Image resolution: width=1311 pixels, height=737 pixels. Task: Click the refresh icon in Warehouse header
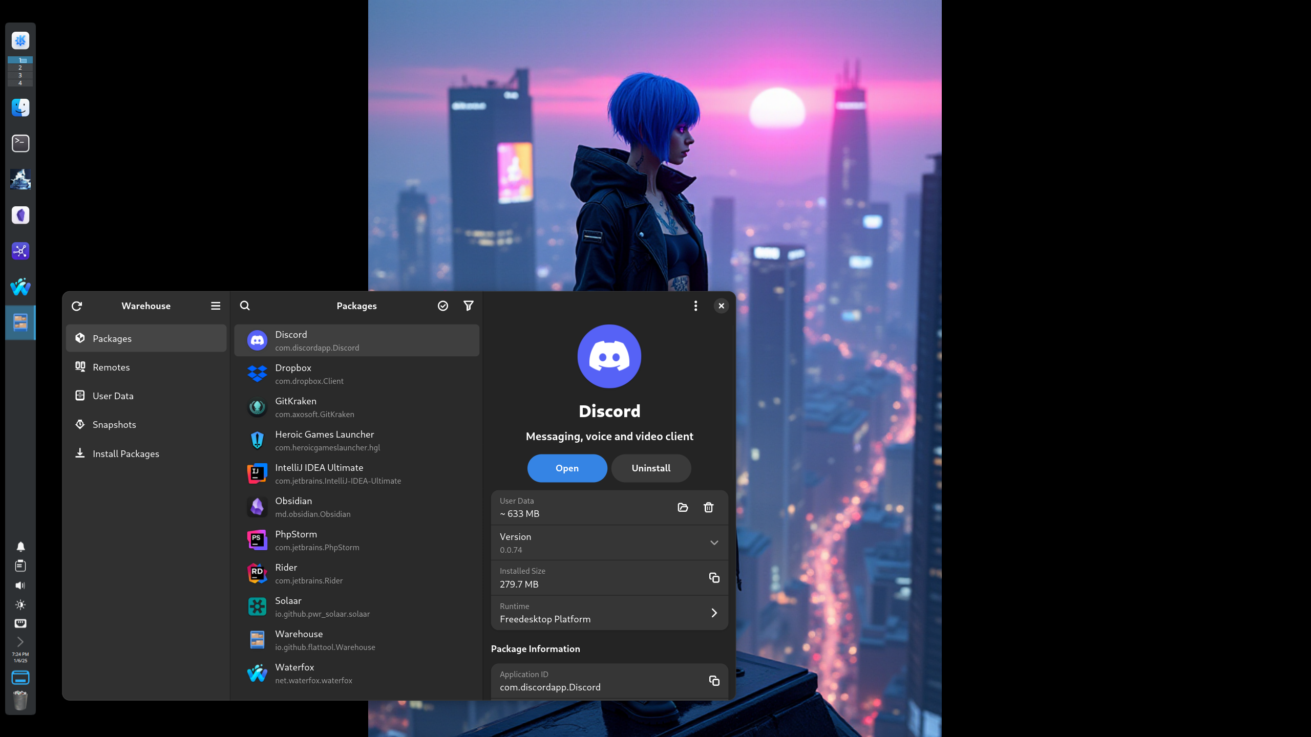click(77, 306)
